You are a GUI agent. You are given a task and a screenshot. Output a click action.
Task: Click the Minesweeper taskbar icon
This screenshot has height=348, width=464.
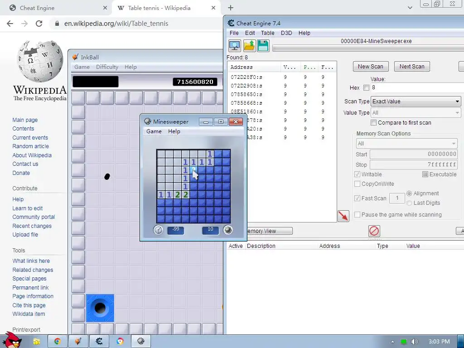pos(141,342)
